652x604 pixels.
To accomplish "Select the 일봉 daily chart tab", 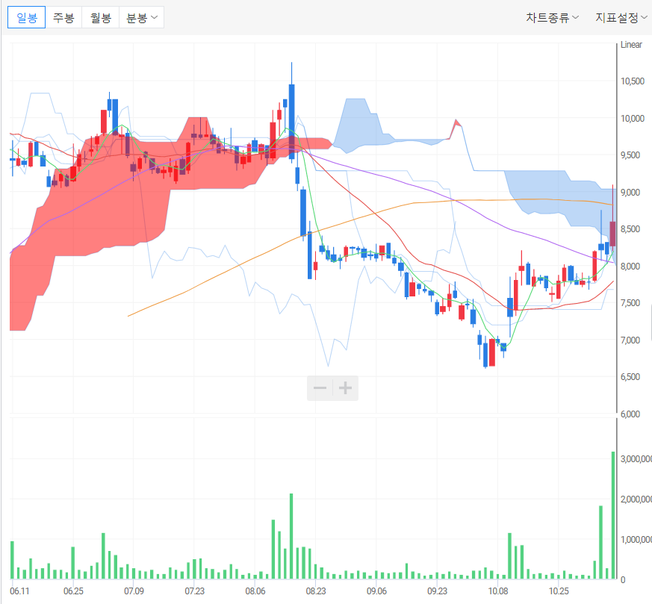I will pyautogui.click(x=27, y=17).
